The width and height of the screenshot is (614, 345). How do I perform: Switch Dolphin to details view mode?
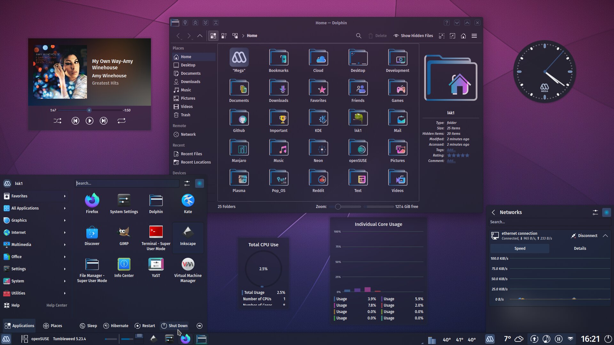tap(224, 35)
